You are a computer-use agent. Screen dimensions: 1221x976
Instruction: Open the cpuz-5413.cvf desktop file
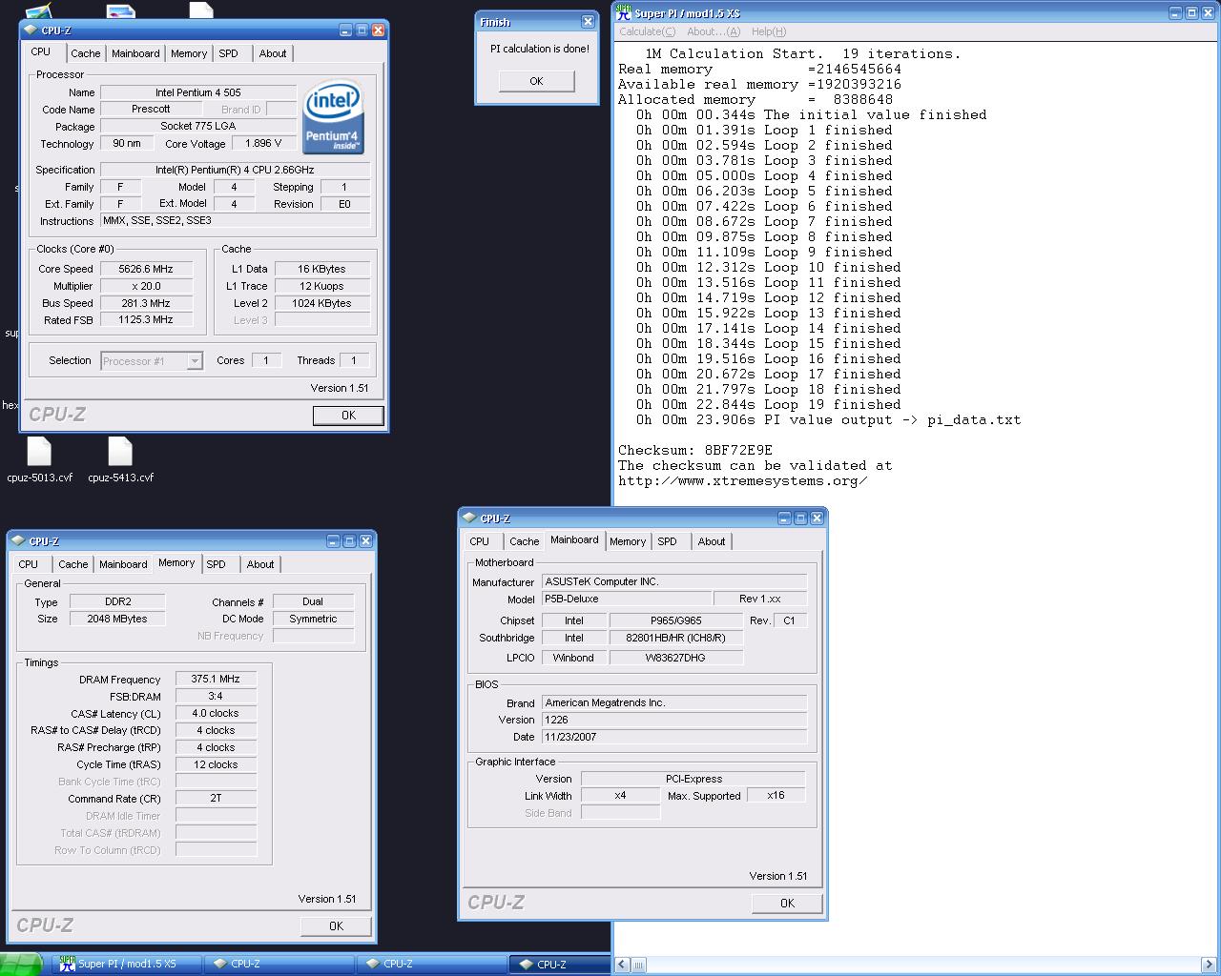click(120, 460)
